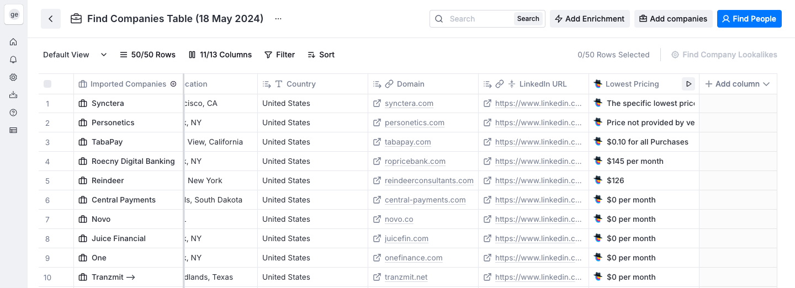This screenshot has width=795, height=288.
Task: Run the Lowest Pricing column play button
Action: (688, 84)
